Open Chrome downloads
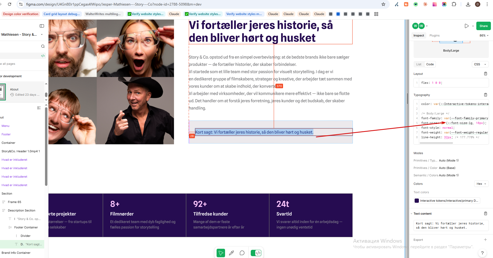Screen dimensions: 493x258 click(468, 4)
